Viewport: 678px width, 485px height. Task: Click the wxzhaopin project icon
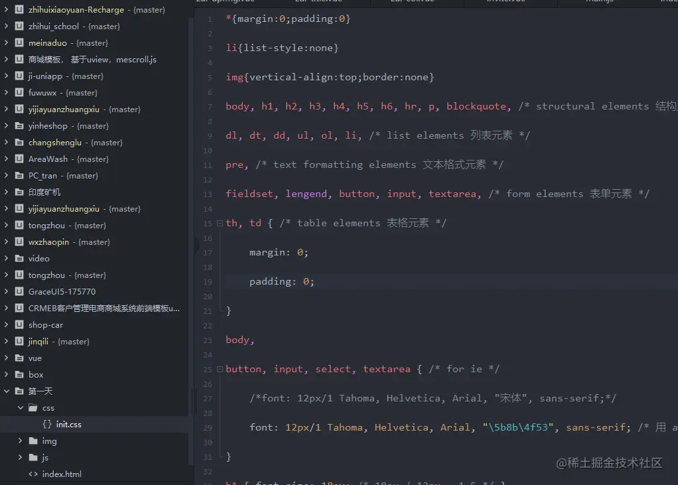point(19,242)
